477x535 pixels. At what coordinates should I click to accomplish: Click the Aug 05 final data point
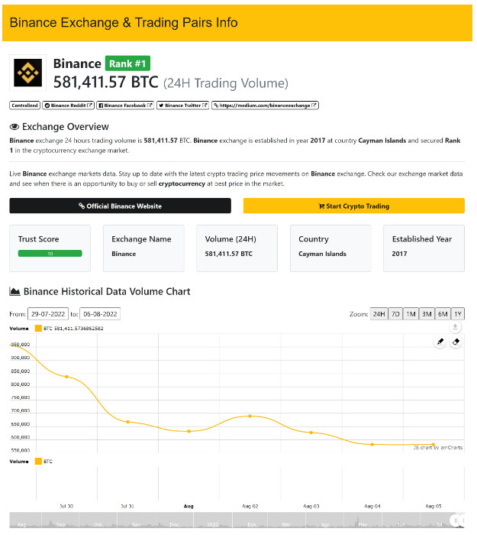(x=433, y=444)
